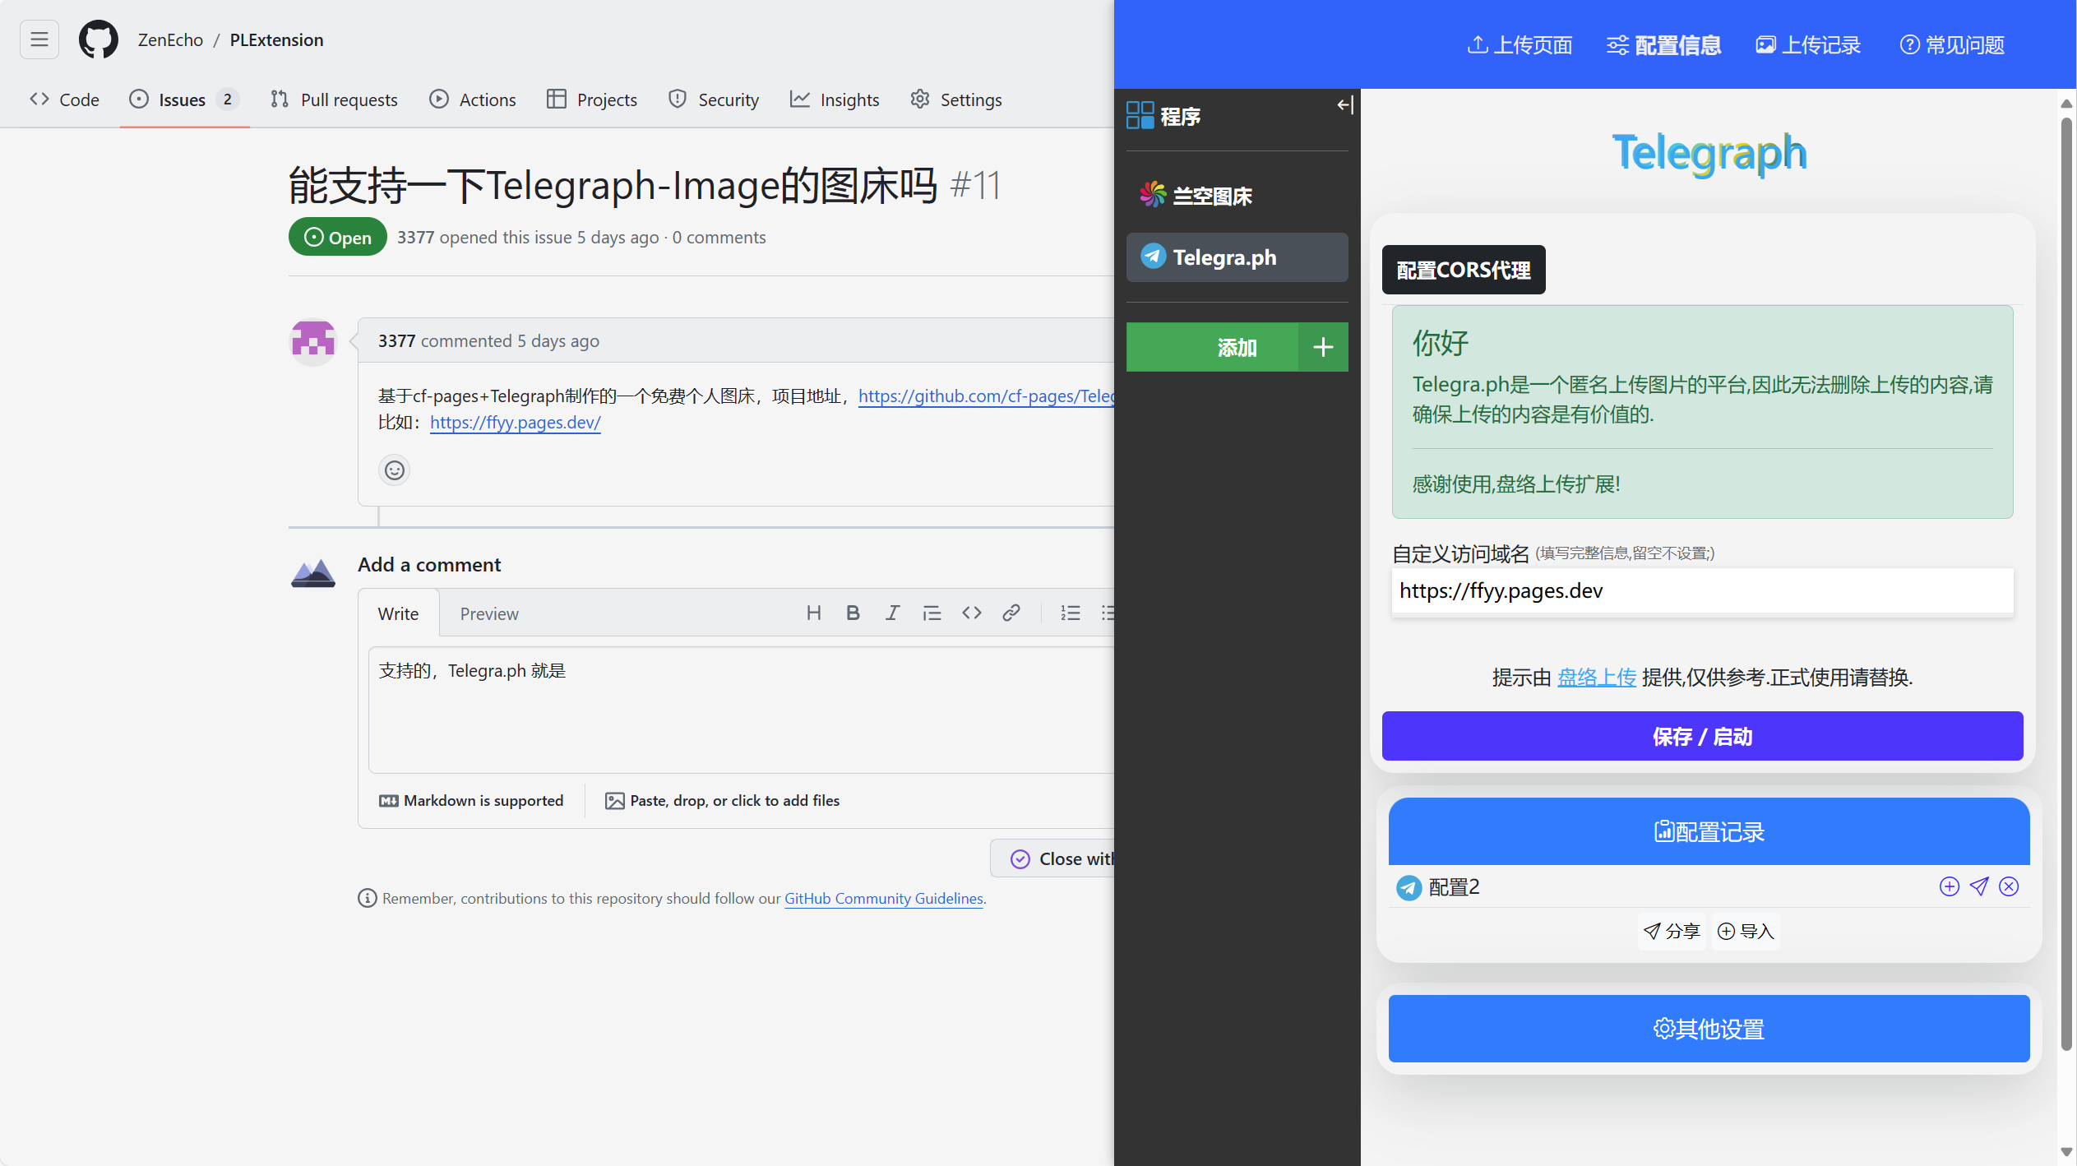Open the Security tab
Image resolution: width=2077 pixels, height=1166 pixels.
pyautogui.click(x=714, y=99)
